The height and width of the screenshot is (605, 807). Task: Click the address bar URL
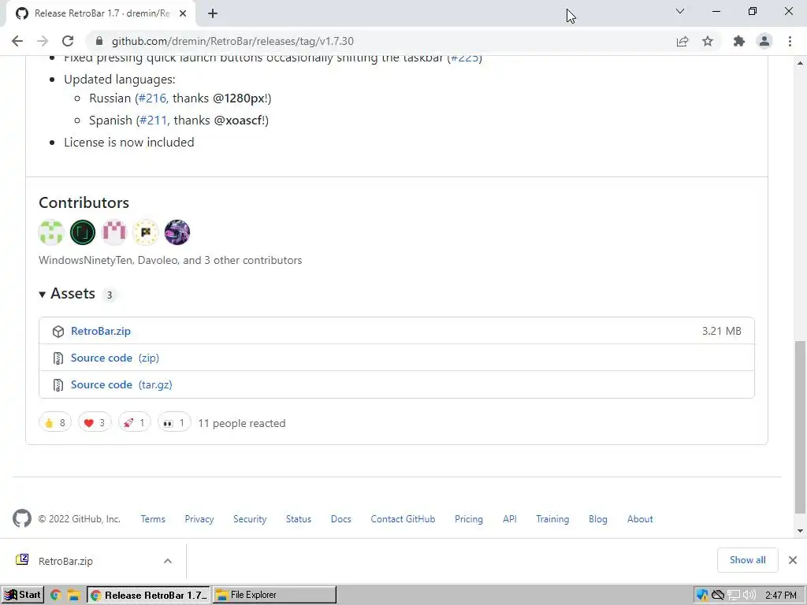coord(232,41)
